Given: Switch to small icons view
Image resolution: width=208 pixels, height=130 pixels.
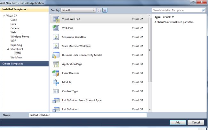Looking at the screenshot, I should point(99,10).
